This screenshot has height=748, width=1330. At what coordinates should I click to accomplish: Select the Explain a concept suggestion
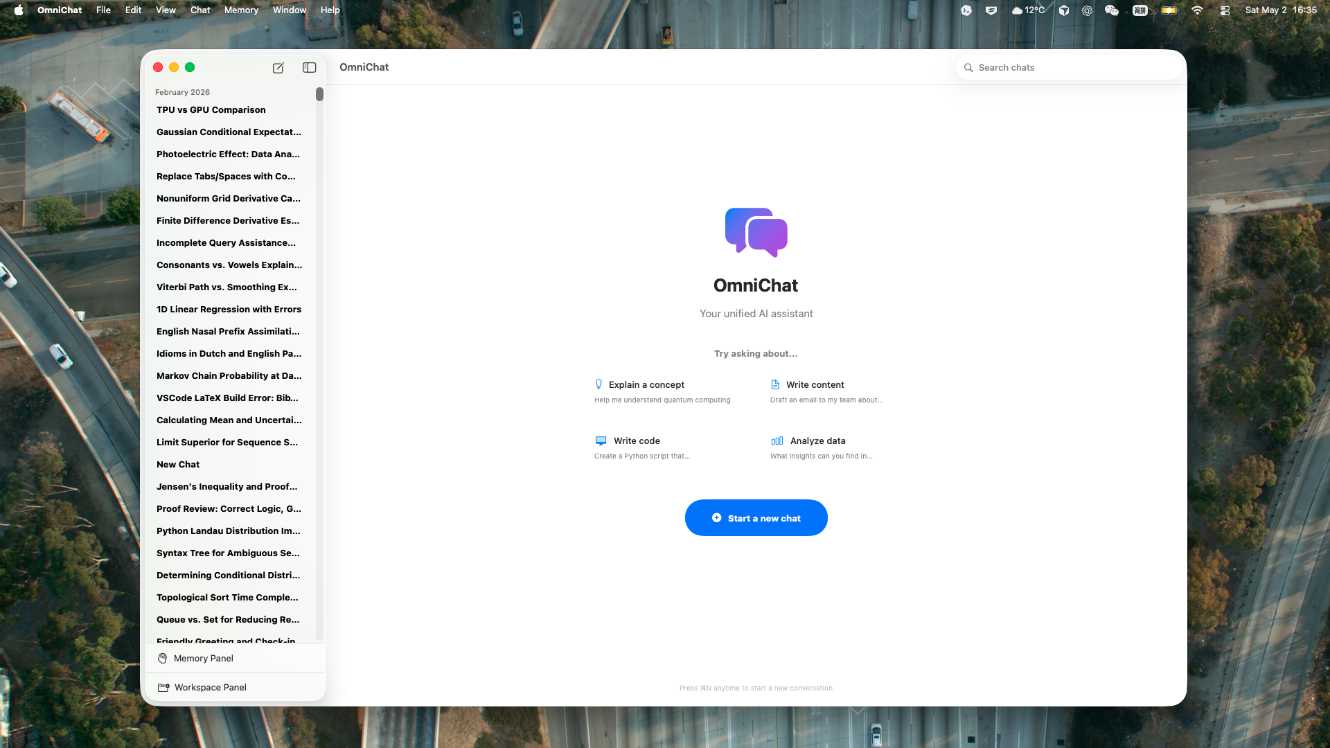[662, 392]
